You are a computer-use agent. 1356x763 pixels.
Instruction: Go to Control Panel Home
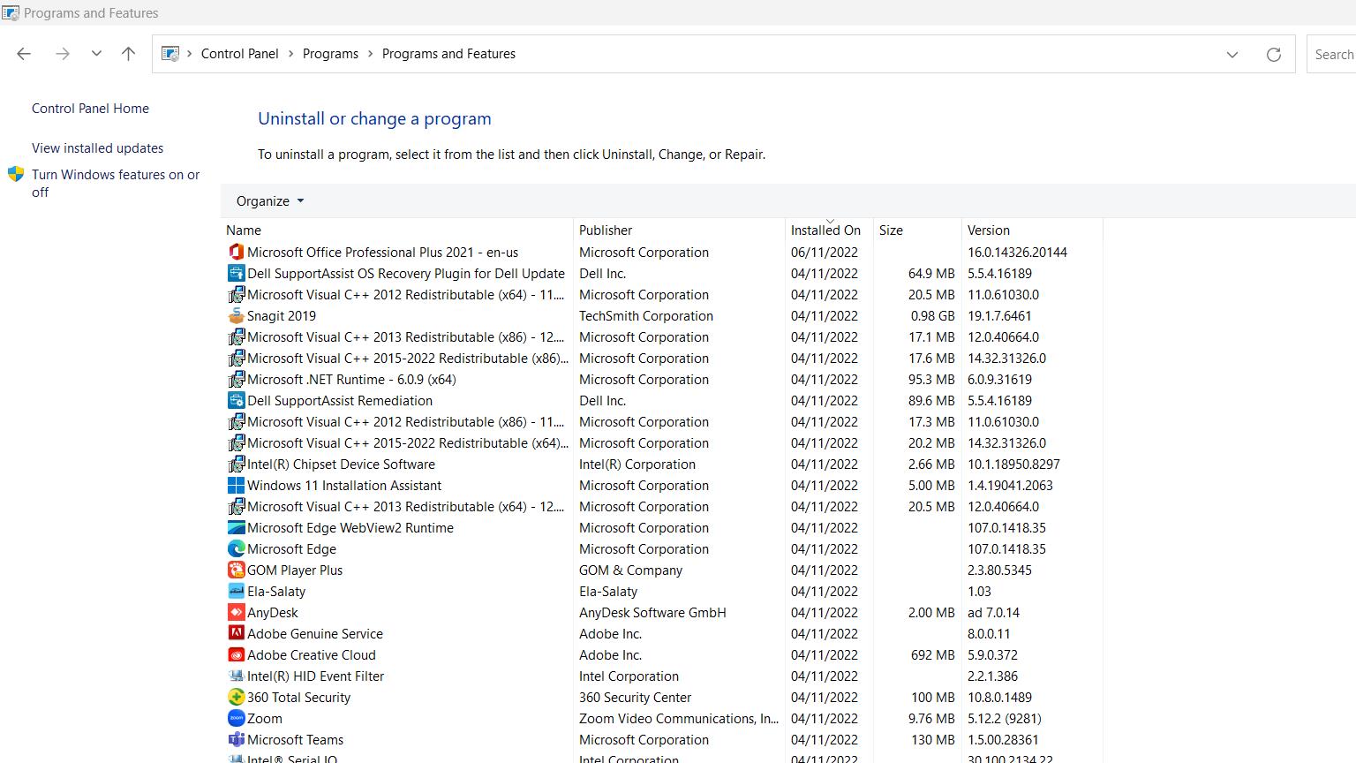90,109
